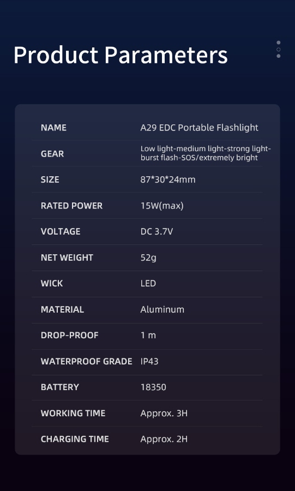
Task: Click the three-dot indicator beside the title
Action: (279, 49)
